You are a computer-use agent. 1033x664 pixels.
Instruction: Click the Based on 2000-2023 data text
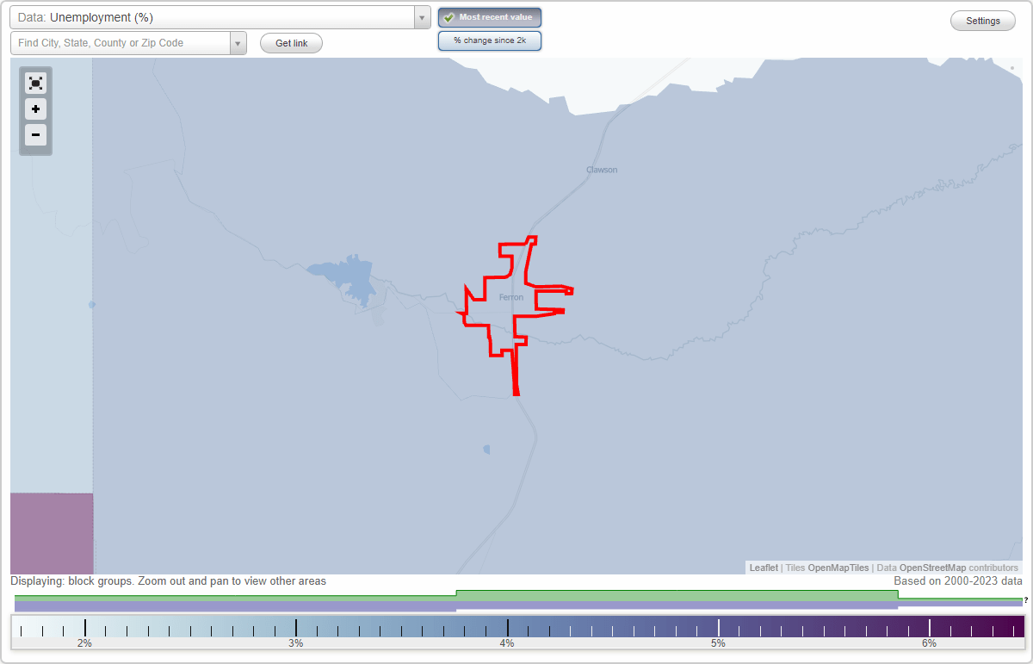click(958, 581)
